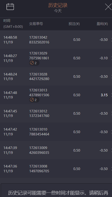Expand the 14:47:42 record chevron

pyautogui.click(x=111, y=132)
